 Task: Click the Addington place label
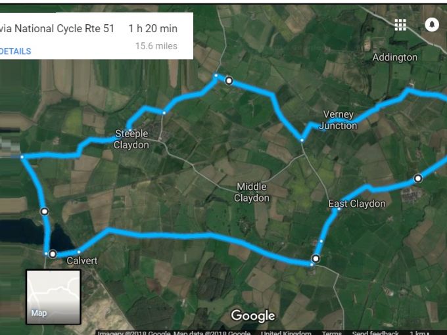tap(395, 57)
